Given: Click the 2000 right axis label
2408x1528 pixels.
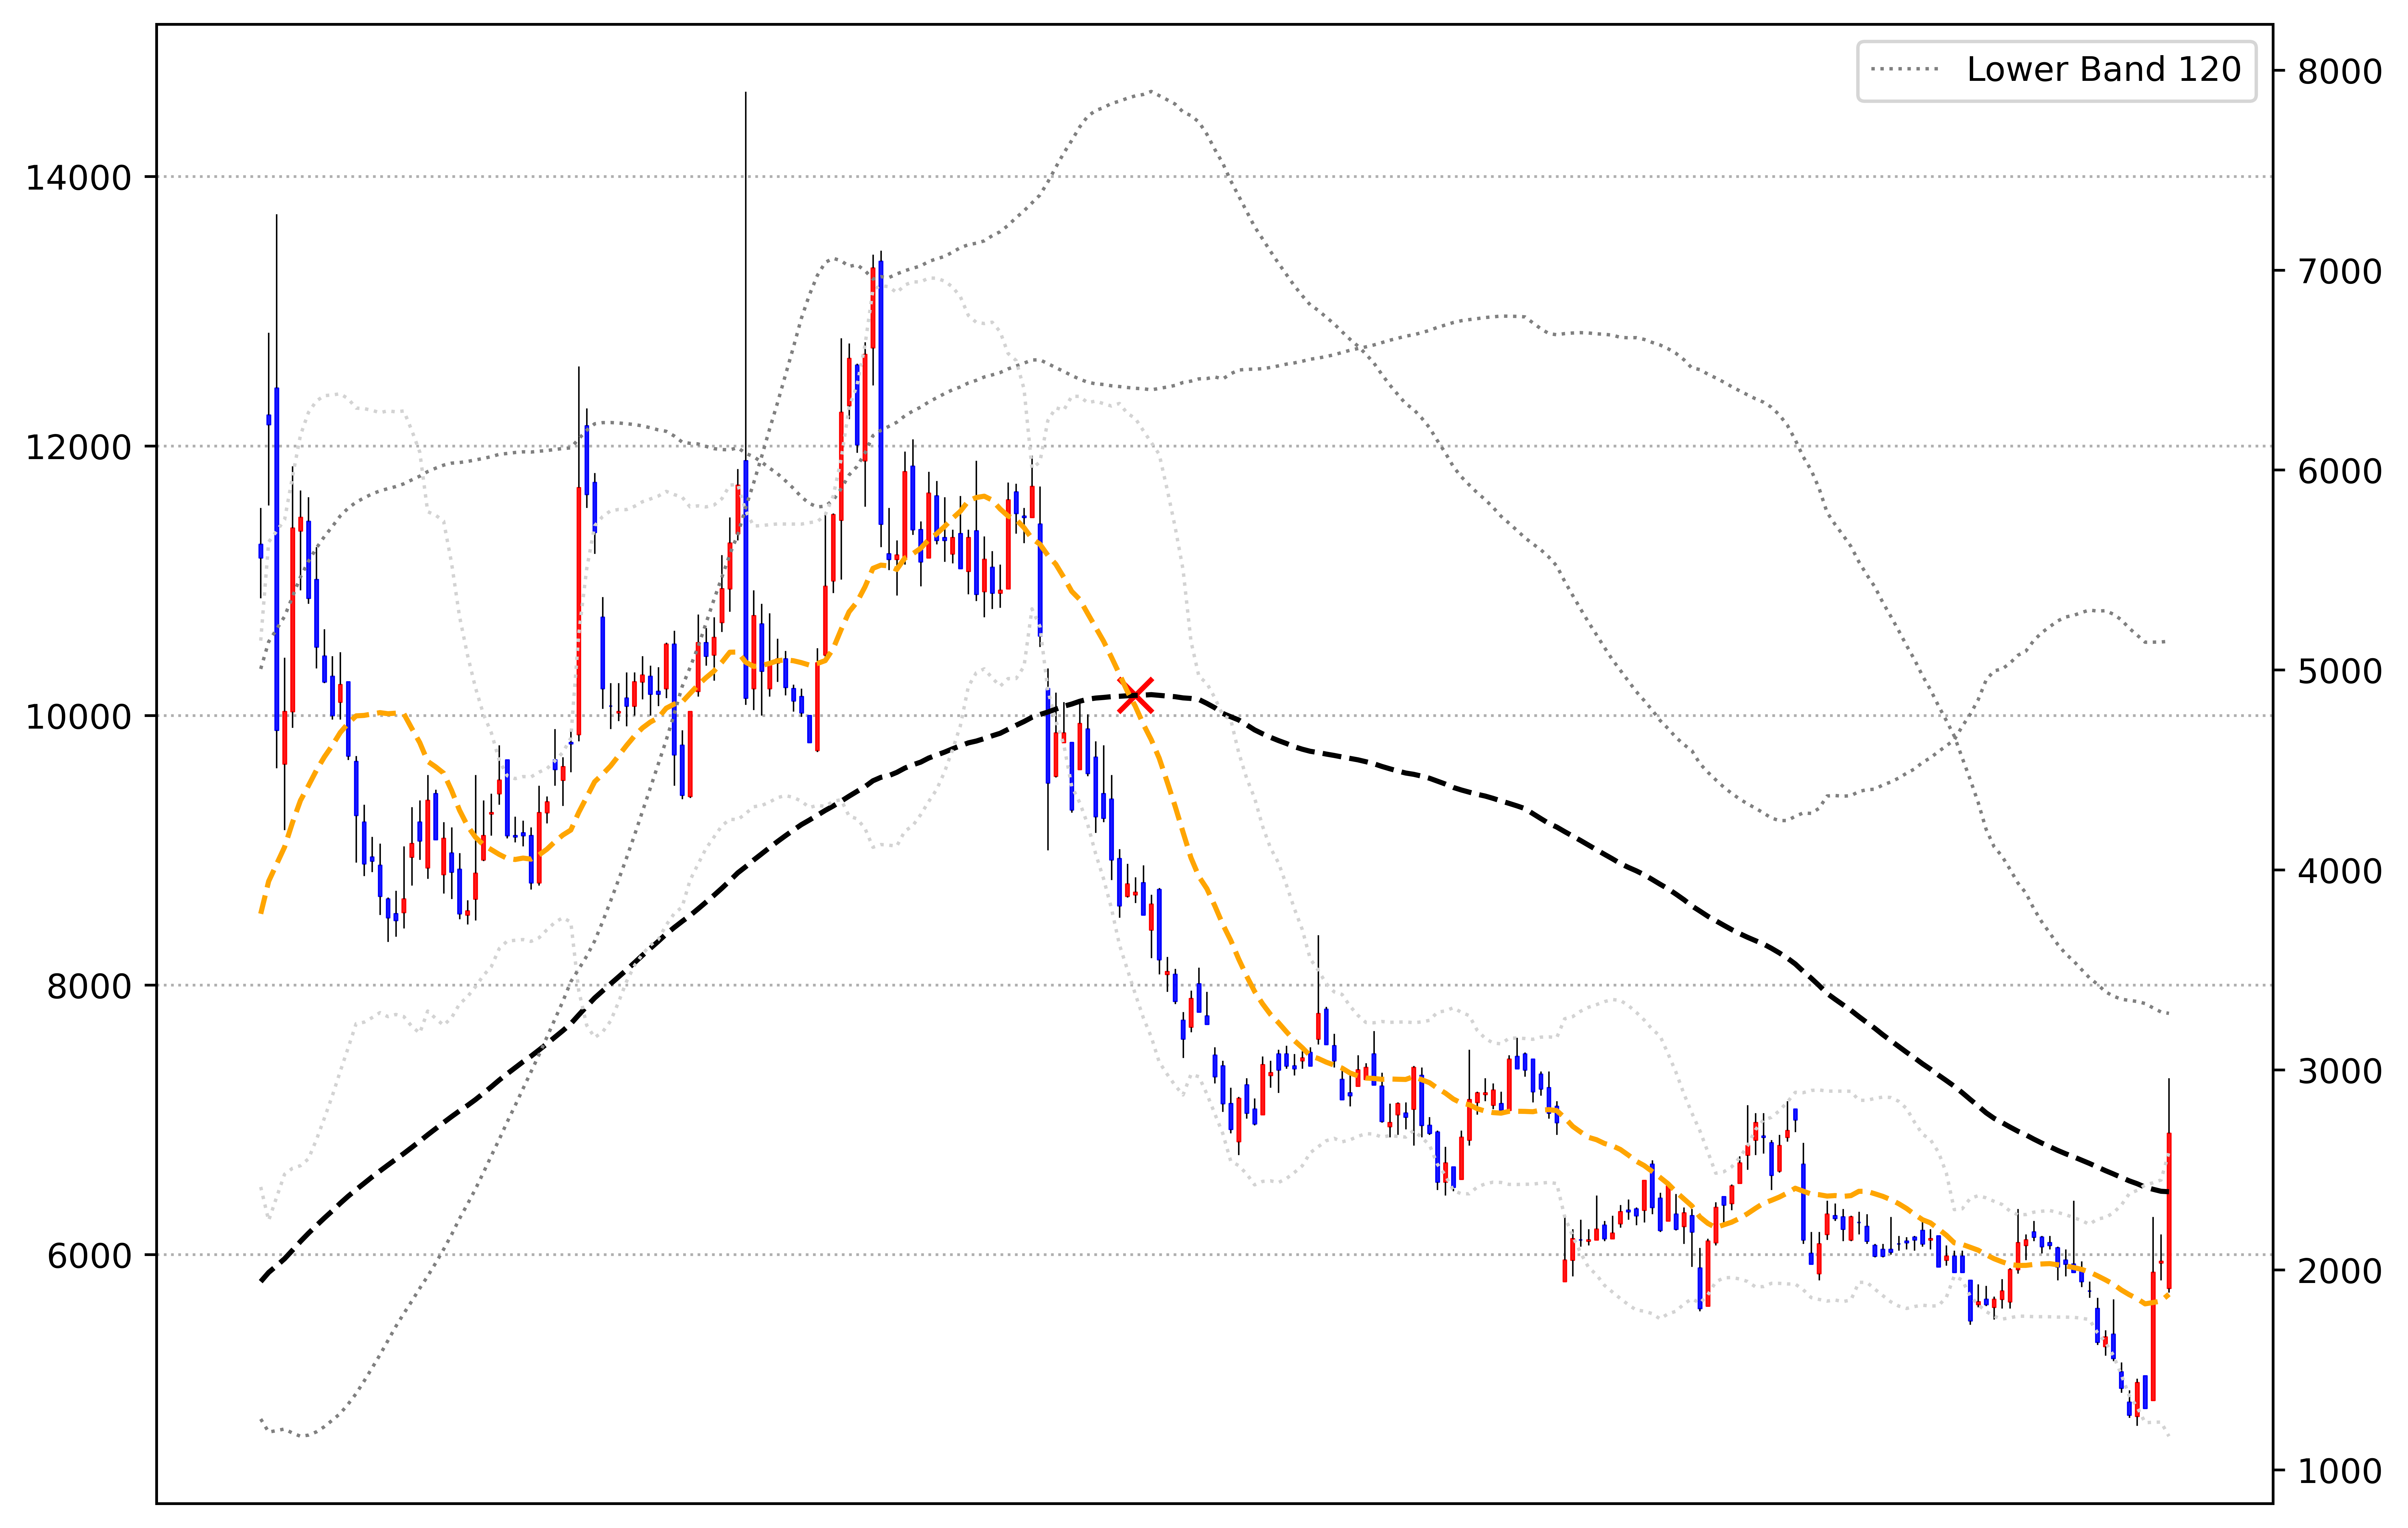Looking at the screenshot, I should [x=2340, y=1271].
